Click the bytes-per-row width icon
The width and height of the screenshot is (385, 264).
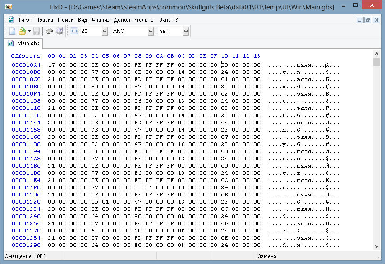coord(74,31)
